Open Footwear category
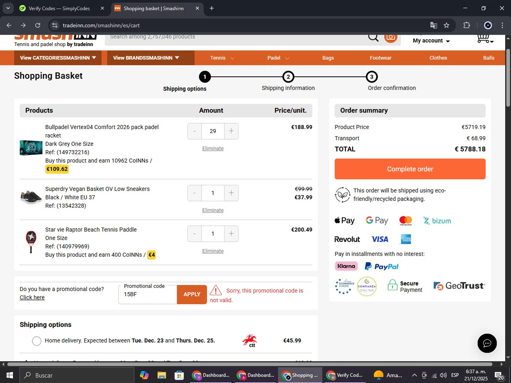The width and height of the screenshot is (511, 383). click(381, 58)
